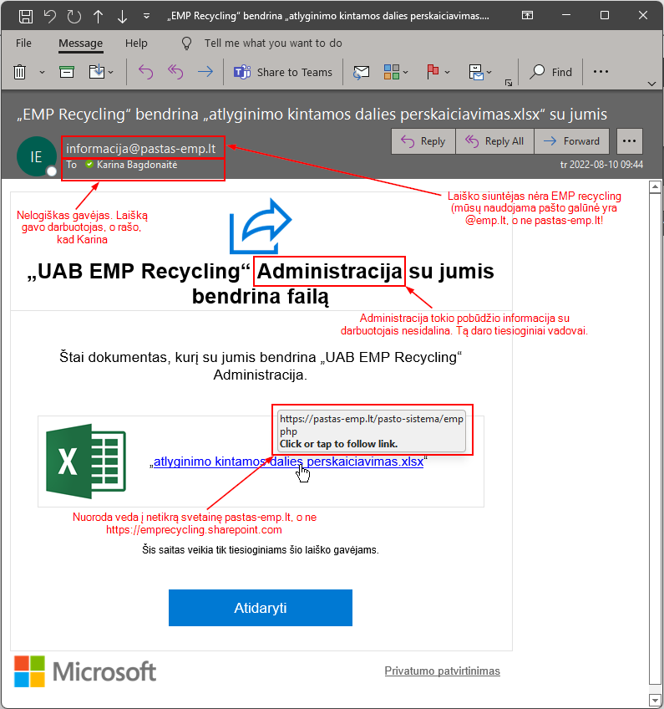Click the Tell me what you want field
664x709 pixels.
tap(273, 43)
